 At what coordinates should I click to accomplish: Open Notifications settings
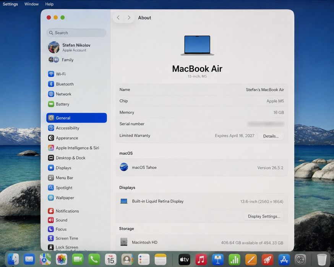(x=76, y=211)
